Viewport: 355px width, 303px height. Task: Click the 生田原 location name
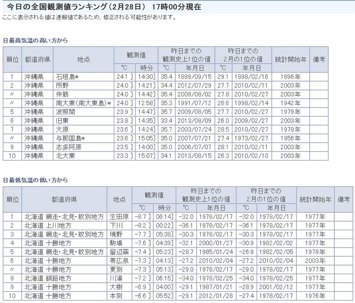click(119, 217)
